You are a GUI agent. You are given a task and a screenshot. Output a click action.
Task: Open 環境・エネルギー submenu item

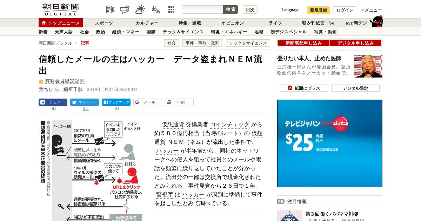point(229,32)
